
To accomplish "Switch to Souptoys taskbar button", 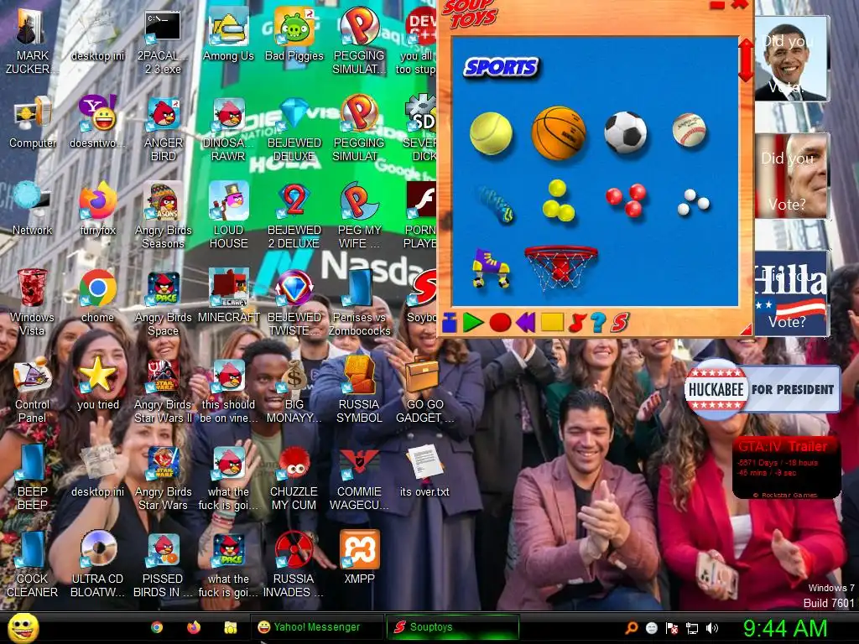I will pyautogui.click(x=452, y=627).
